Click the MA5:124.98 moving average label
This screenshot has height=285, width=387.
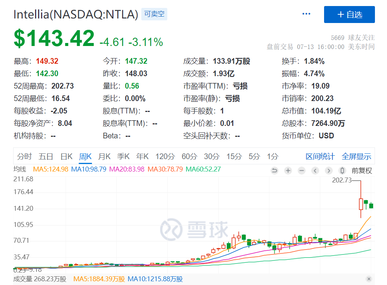coord(50,169)
